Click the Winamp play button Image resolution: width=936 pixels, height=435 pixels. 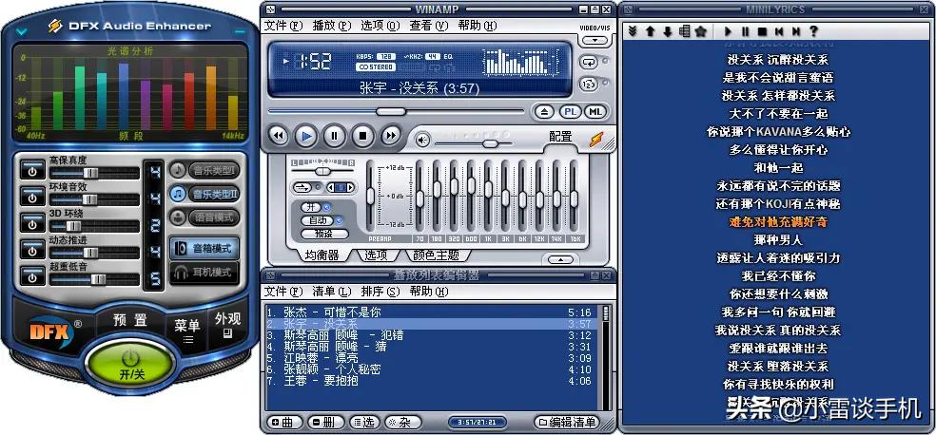coord(306,136)
